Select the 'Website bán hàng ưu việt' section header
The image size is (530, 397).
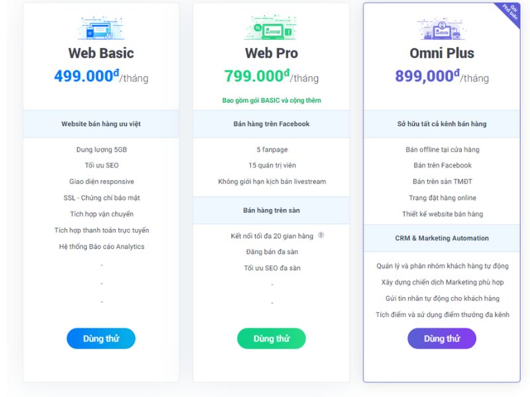tap(101, 124)
